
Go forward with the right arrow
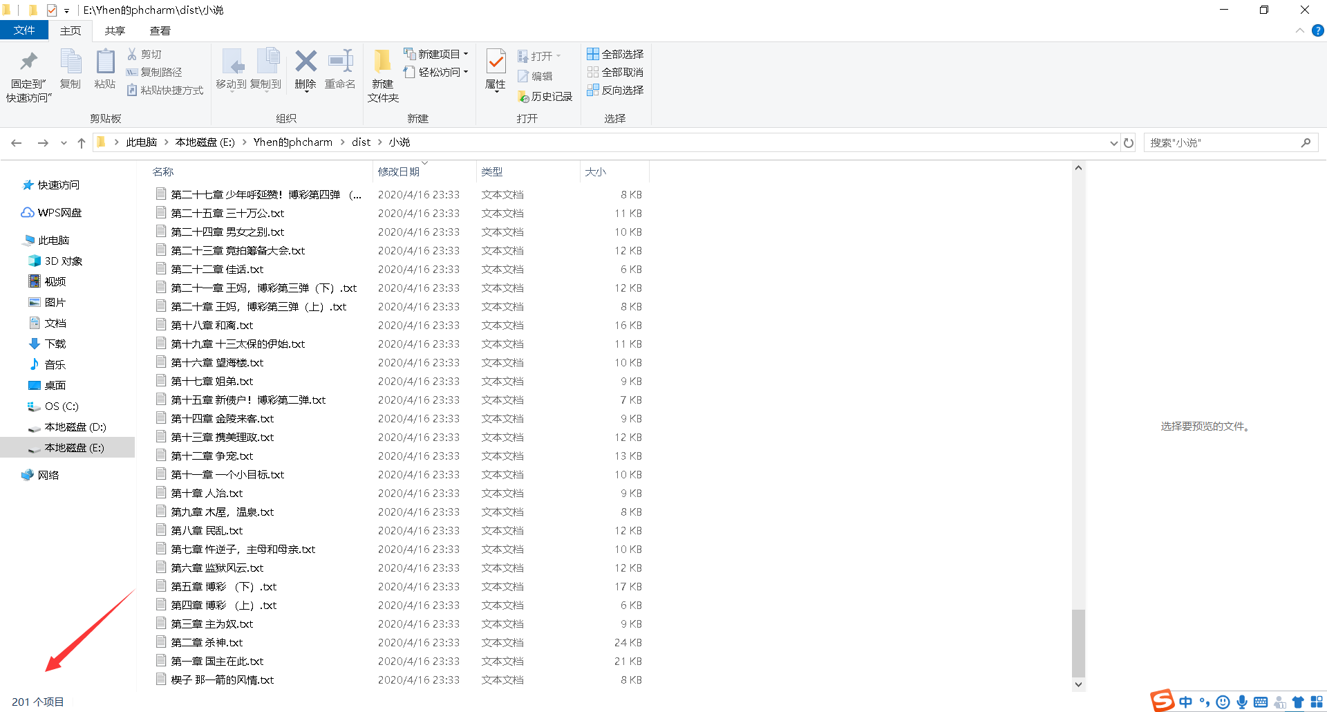(43, 142)
